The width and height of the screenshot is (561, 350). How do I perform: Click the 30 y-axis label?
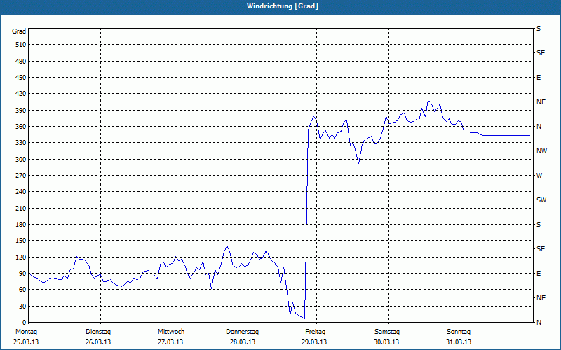[22, 306]
